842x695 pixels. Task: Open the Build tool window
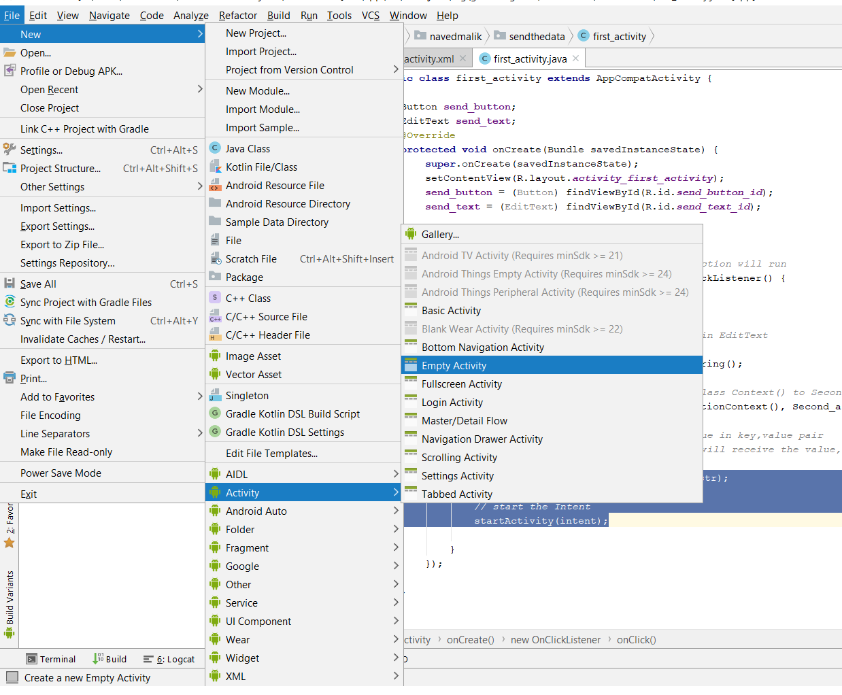click(x=110, y=659)
